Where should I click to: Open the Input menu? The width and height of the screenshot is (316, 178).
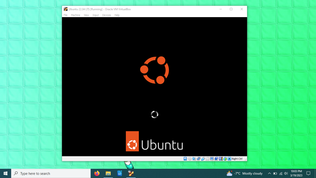[96, 15]
